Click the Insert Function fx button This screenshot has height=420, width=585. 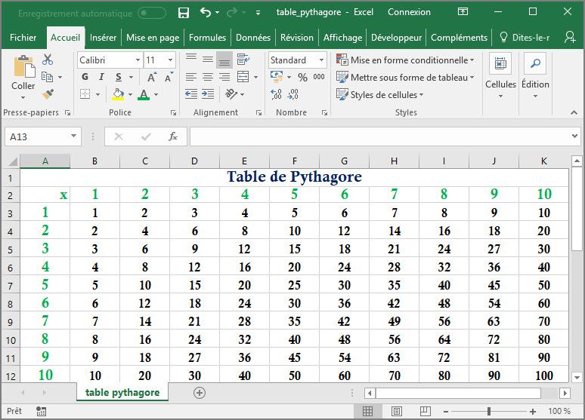click(173, 136)
